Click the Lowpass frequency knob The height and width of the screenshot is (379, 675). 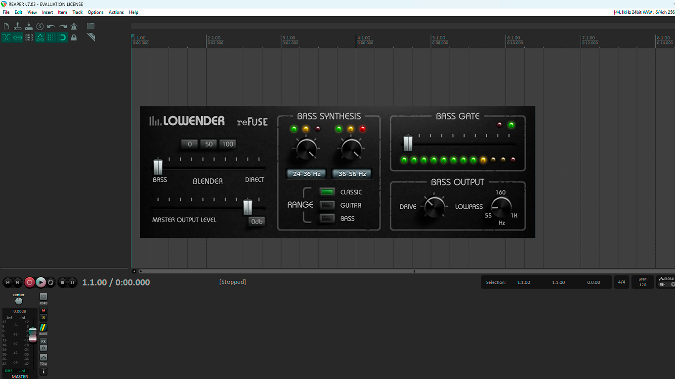coord(501,207)
